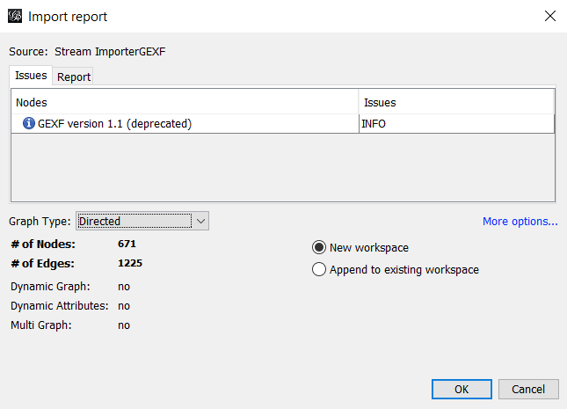Click the blue info icon beside GEXF version
The width and height of the screenshot is (567, 409).
coord(28,124)
